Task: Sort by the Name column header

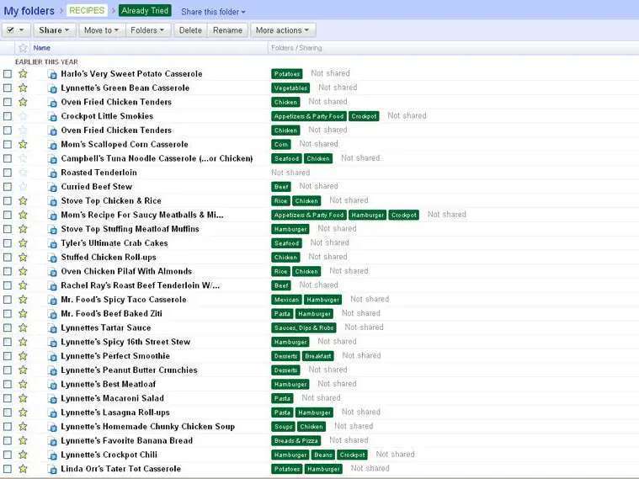Action: pos(41,48)
